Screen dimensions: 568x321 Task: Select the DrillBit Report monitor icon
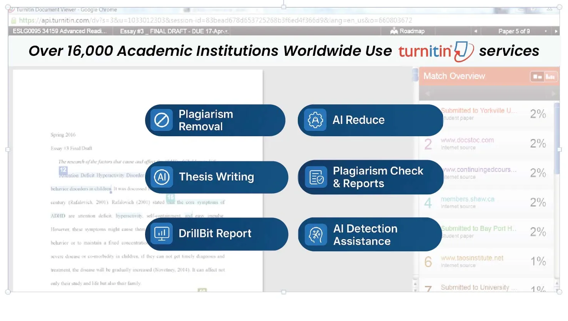pyautogui.click(x=161, y=234)
